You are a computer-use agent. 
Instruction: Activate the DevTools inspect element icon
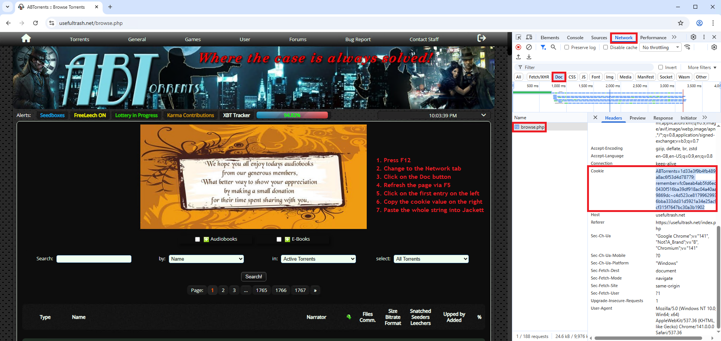519,37
